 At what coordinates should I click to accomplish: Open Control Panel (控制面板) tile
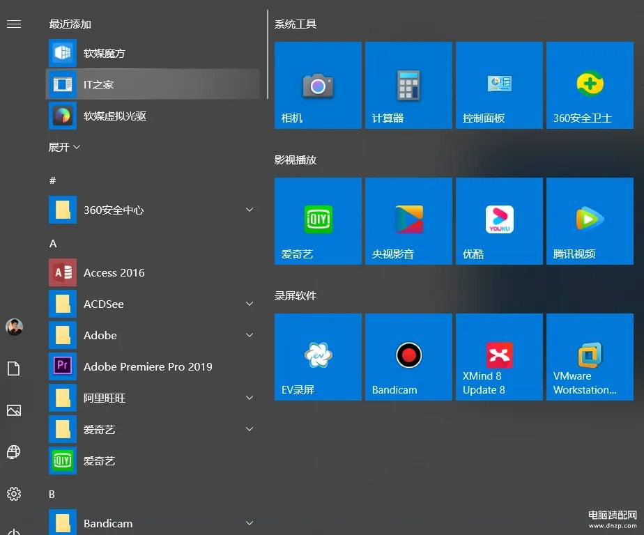click(499, 84)
